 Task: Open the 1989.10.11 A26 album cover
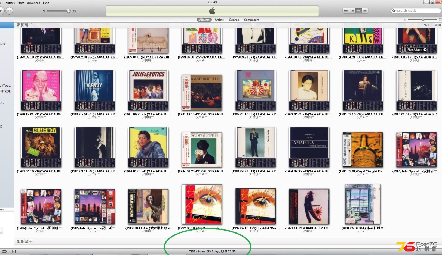(148, 207)
